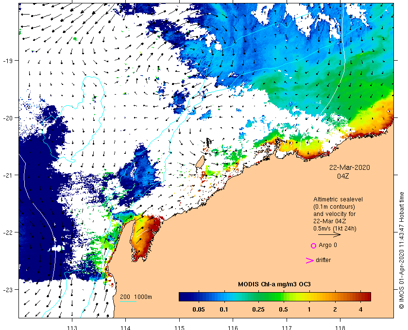Image resolution: width=408 pixels, height=330 pixels.
Task: Click the latitude axis label -19
Action: pyautogui.click(x=8, y=61)
